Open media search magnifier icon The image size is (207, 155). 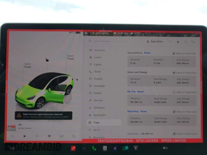(74, 136)
